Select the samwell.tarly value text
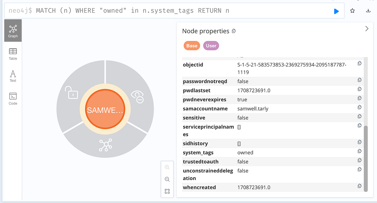 (253, 109)
